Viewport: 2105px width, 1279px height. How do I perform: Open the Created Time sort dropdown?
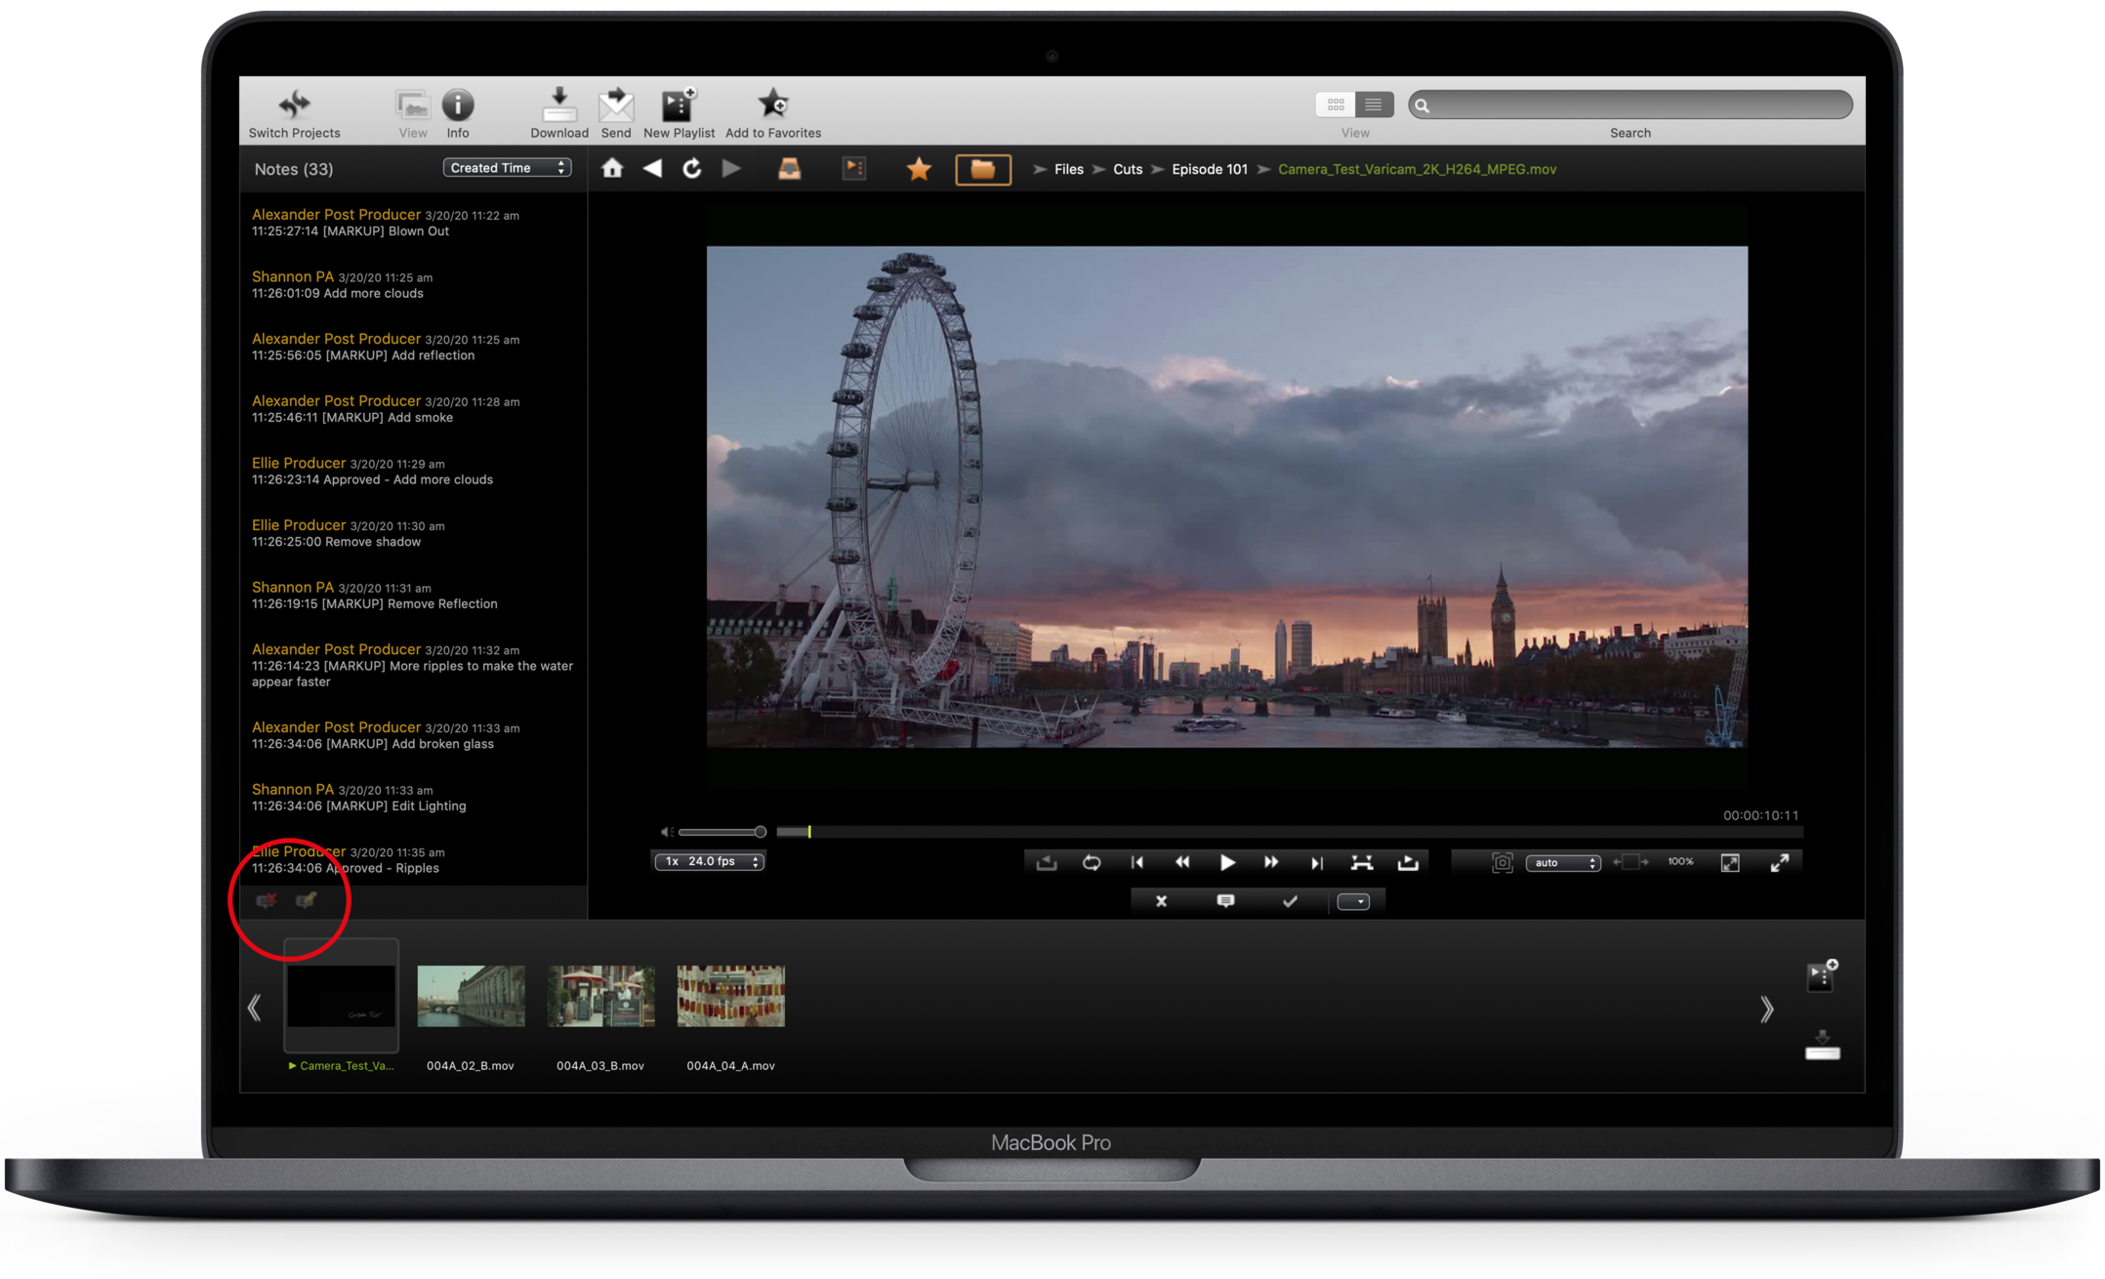pos(507,168)
